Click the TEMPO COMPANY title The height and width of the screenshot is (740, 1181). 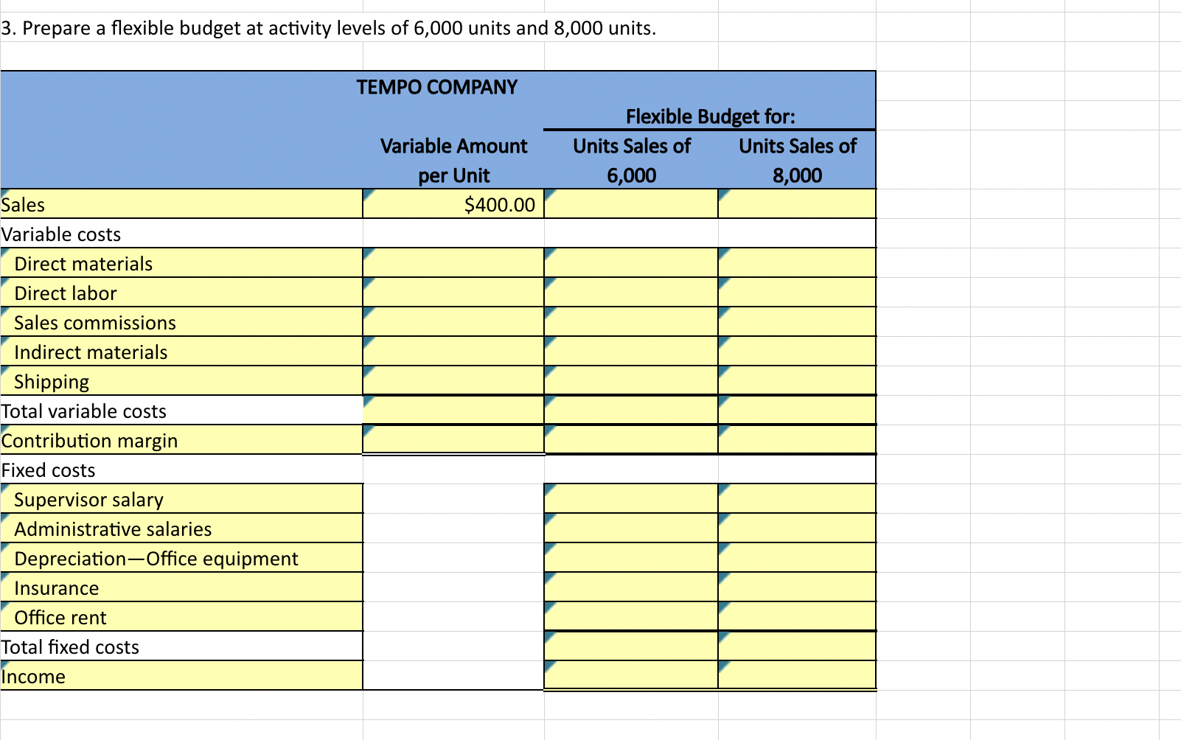pos(437,86)
